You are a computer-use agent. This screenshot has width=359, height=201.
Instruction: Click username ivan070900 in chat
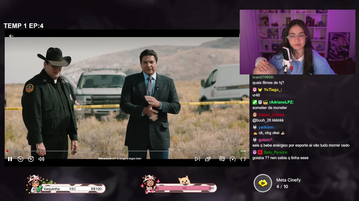point(263,77)
